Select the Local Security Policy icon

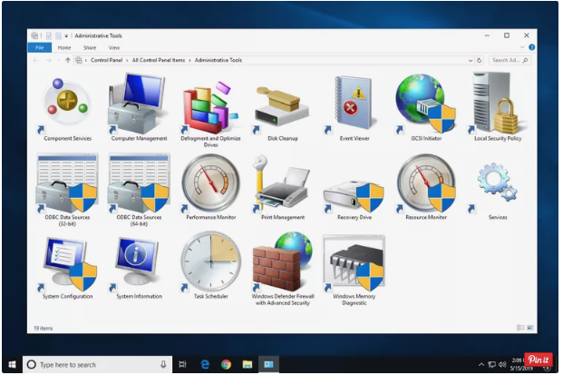[x=498, y=105]
